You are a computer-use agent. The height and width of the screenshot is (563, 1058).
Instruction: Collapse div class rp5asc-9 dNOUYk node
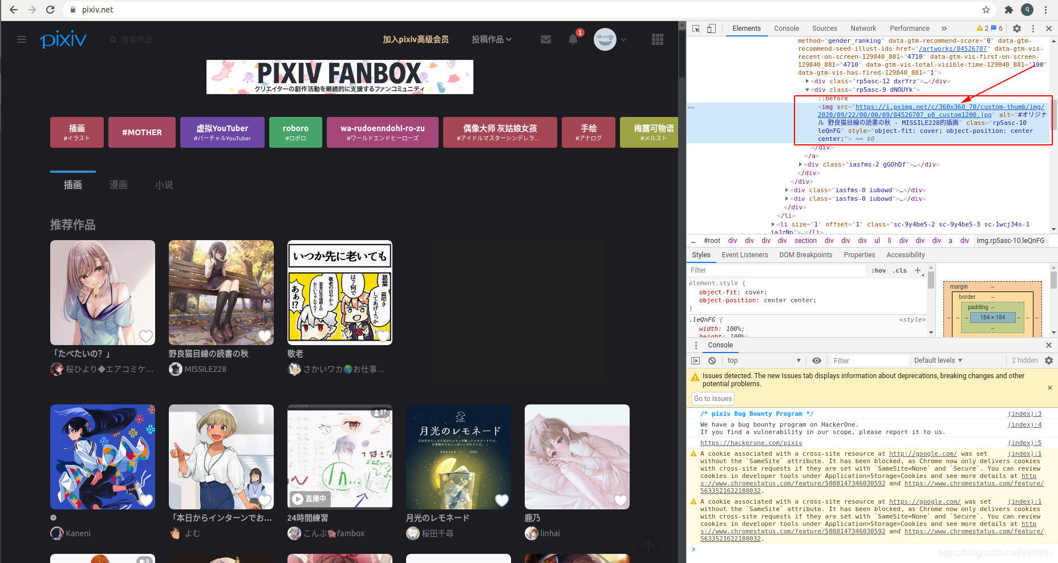(807, 90)
